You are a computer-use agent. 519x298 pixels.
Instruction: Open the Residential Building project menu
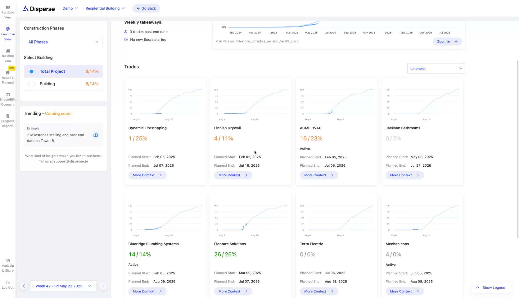pyautogui.click(x=105, y=8)
